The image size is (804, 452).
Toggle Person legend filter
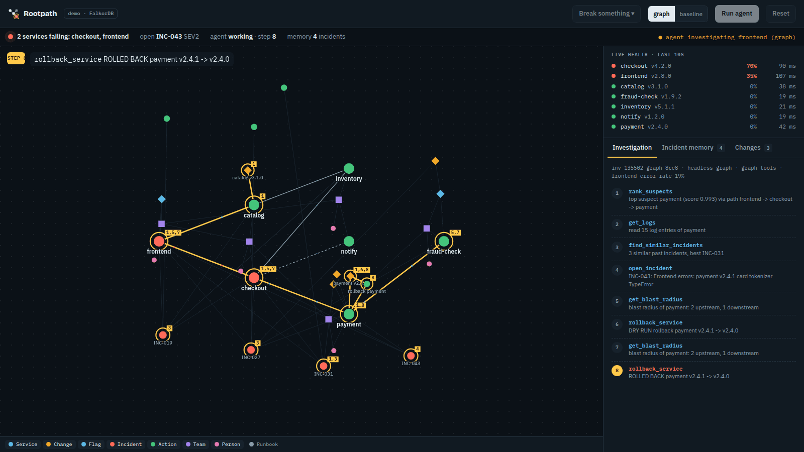click(228, 444)
